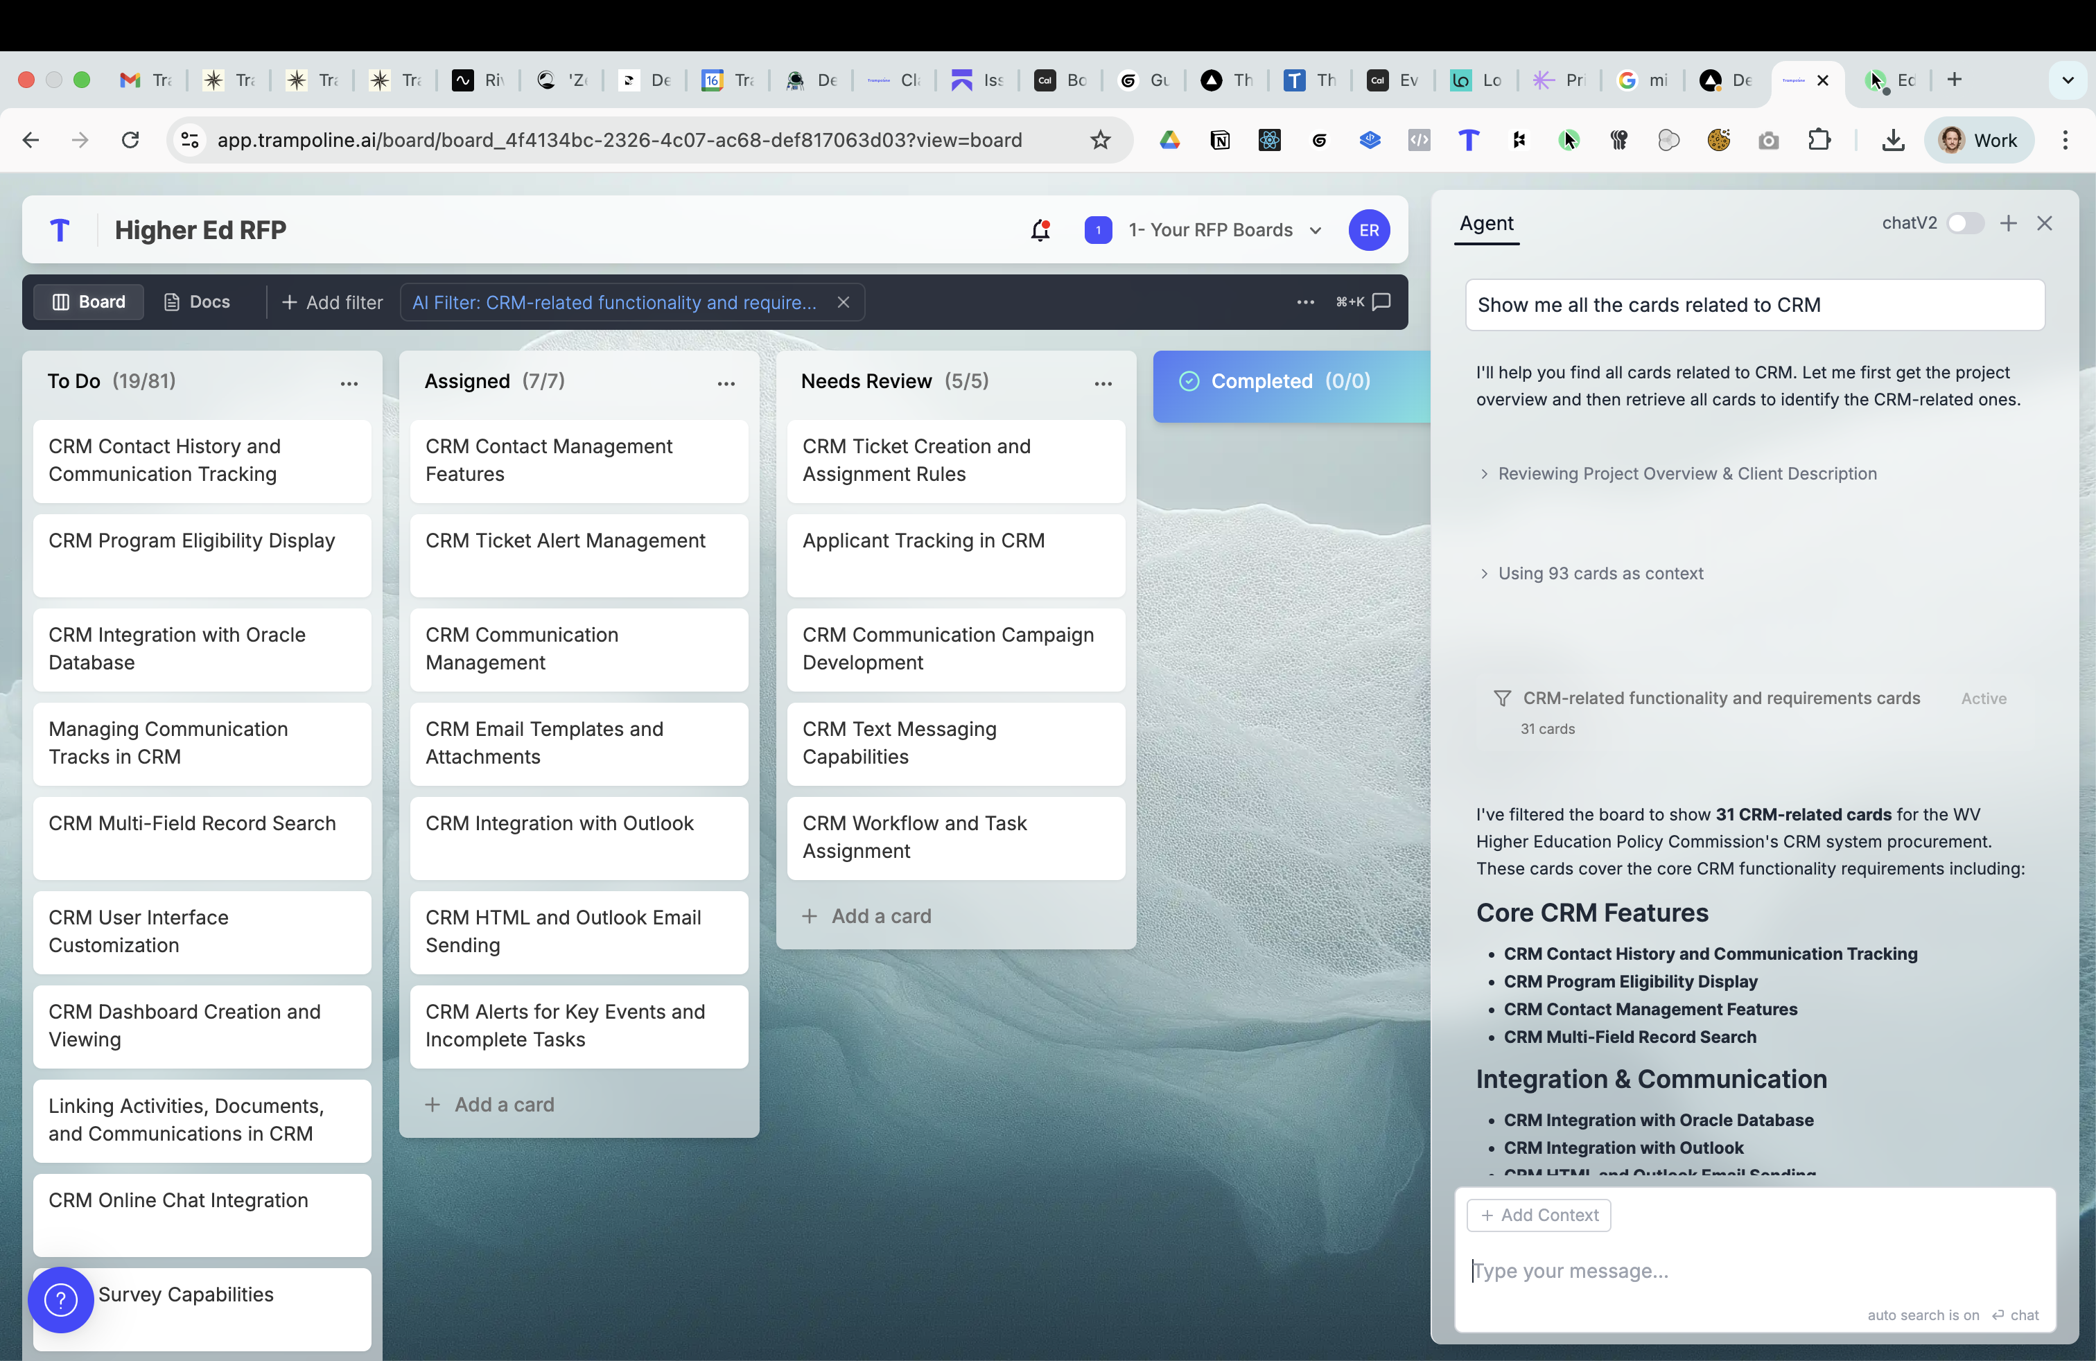Click the Trampoline T logo
Screen dimensions: 2096x1361
click(60, 231)
